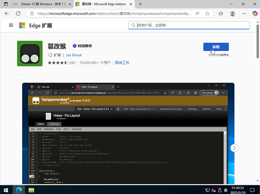
Task: Open the browser profile avatar
Action: pyautogui.click(x=233, y=14)
